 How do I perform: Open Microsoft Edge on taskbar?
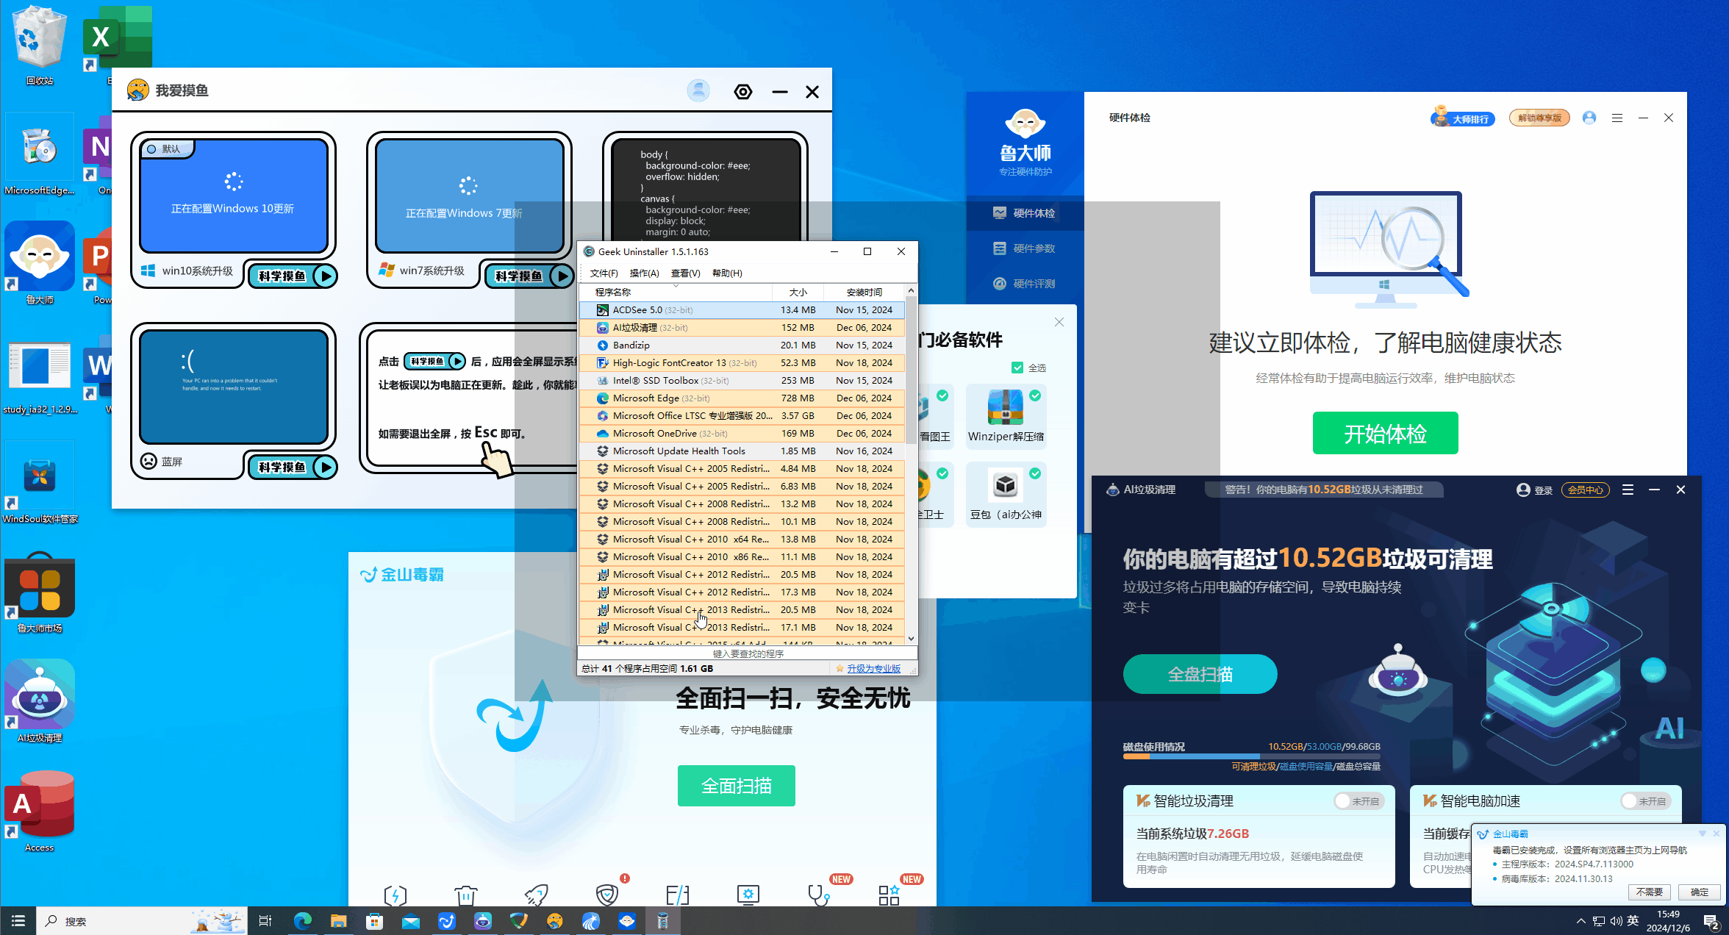pos(302,920)
